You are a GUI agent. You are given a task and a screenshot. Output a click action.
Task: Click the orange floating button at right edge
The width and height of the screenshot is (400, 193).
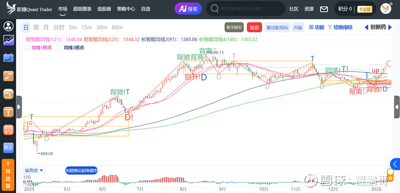pyautogui.click(x=390, y=175)
